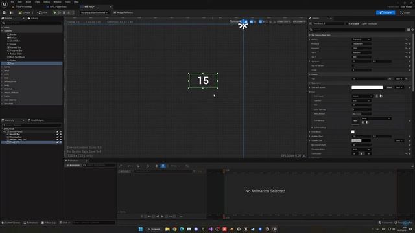Image resolution: width=415 pixels, height=233 pixels.
Task: Toggle Size To Content checkbox
Action: [x=353, y=65]
